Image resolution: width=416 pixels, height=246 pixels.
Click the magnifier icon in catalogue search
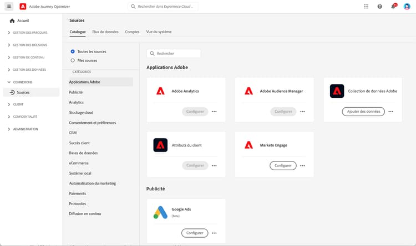coord(152,54)
